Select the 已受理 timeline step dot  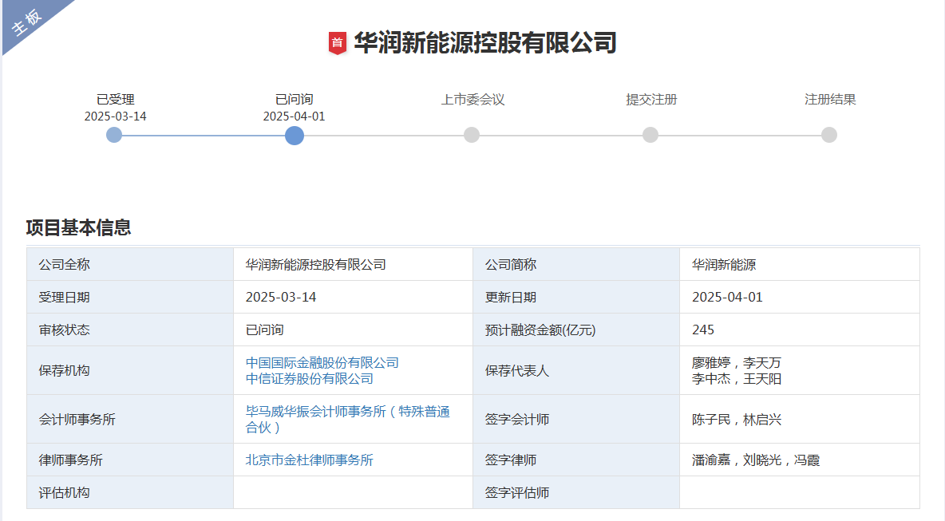point(114,135)
